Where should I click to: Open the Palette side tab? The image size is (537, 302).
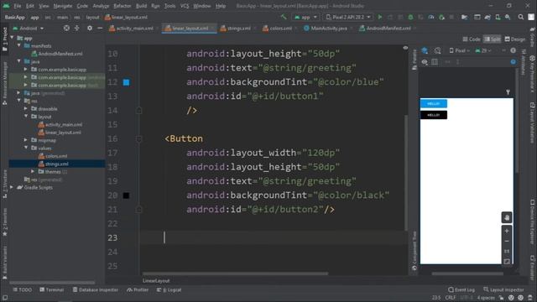tap(414, 60)
